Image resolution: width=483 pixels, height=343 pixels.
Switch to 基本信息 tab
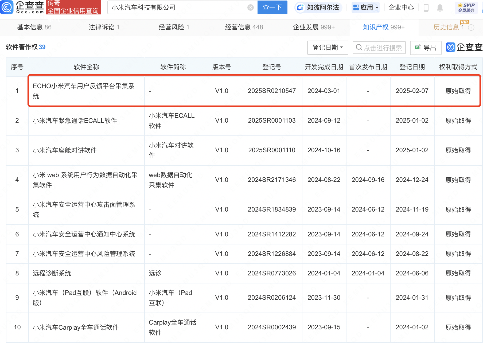pyautogui.click(x=34, y=27)
